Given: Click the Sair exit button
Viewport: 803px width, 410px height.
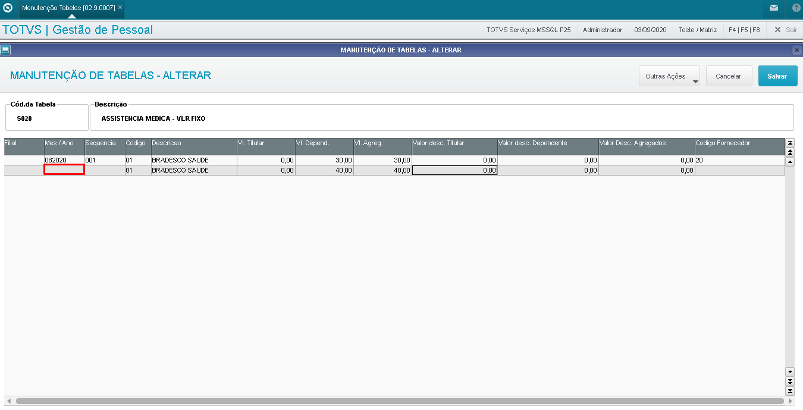Looking at the screenshot, I should [785, 30].
